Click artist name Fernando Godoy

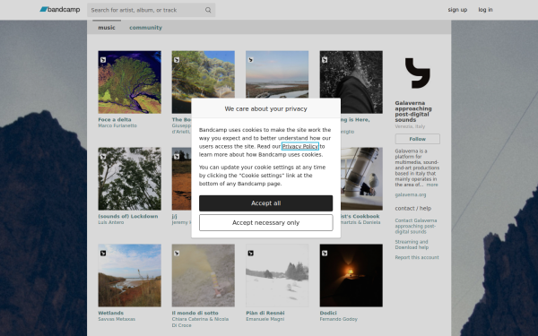click(338, 319)
